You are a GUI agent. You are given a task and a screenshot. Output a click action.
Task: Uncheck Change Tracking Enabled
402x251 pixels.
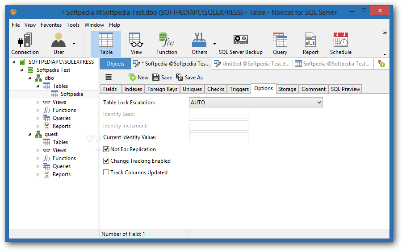tap(106, 160)
